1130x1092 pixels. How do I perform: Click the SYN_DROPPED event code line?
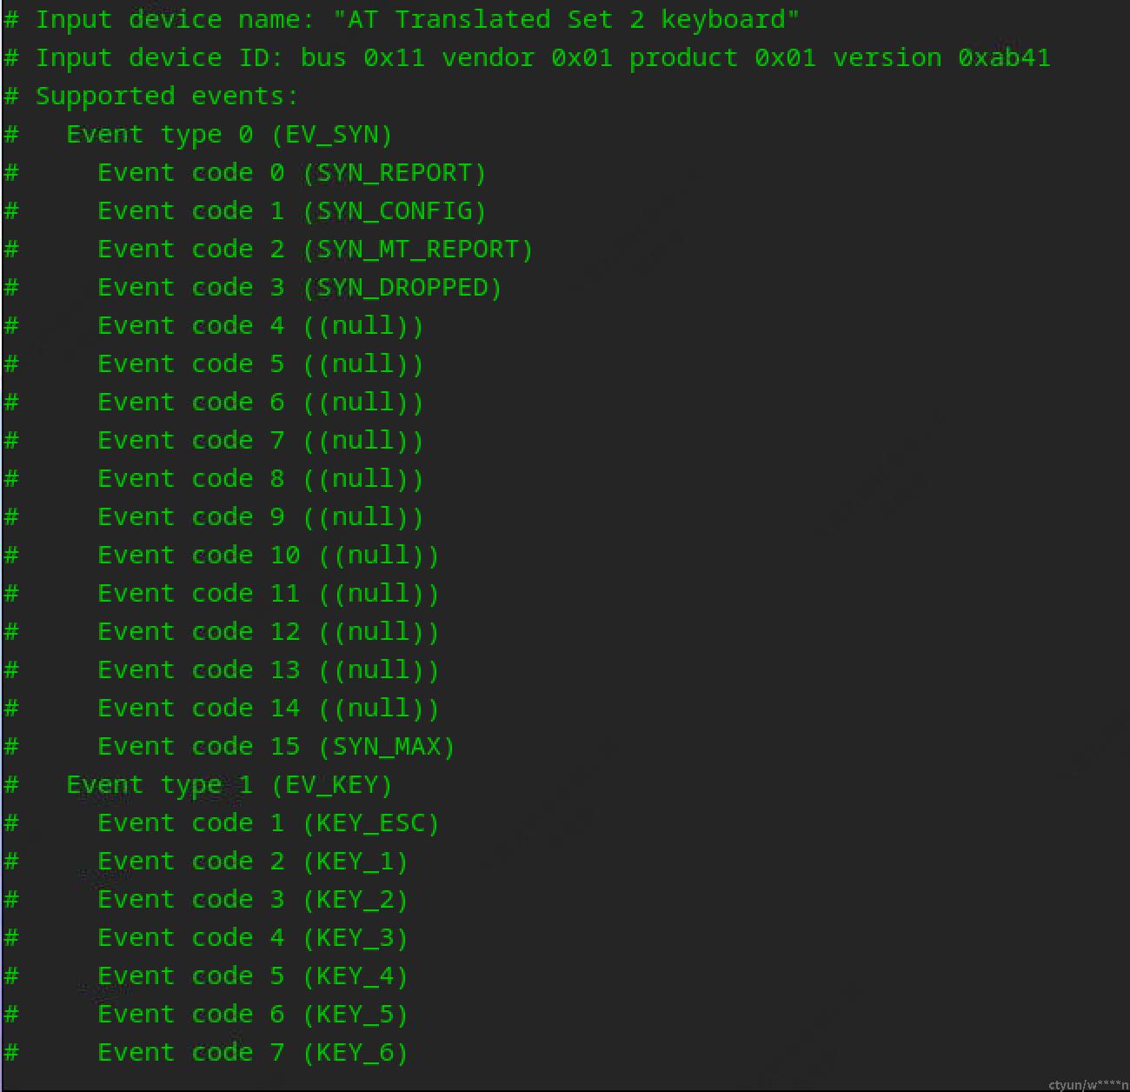point(253,287)
